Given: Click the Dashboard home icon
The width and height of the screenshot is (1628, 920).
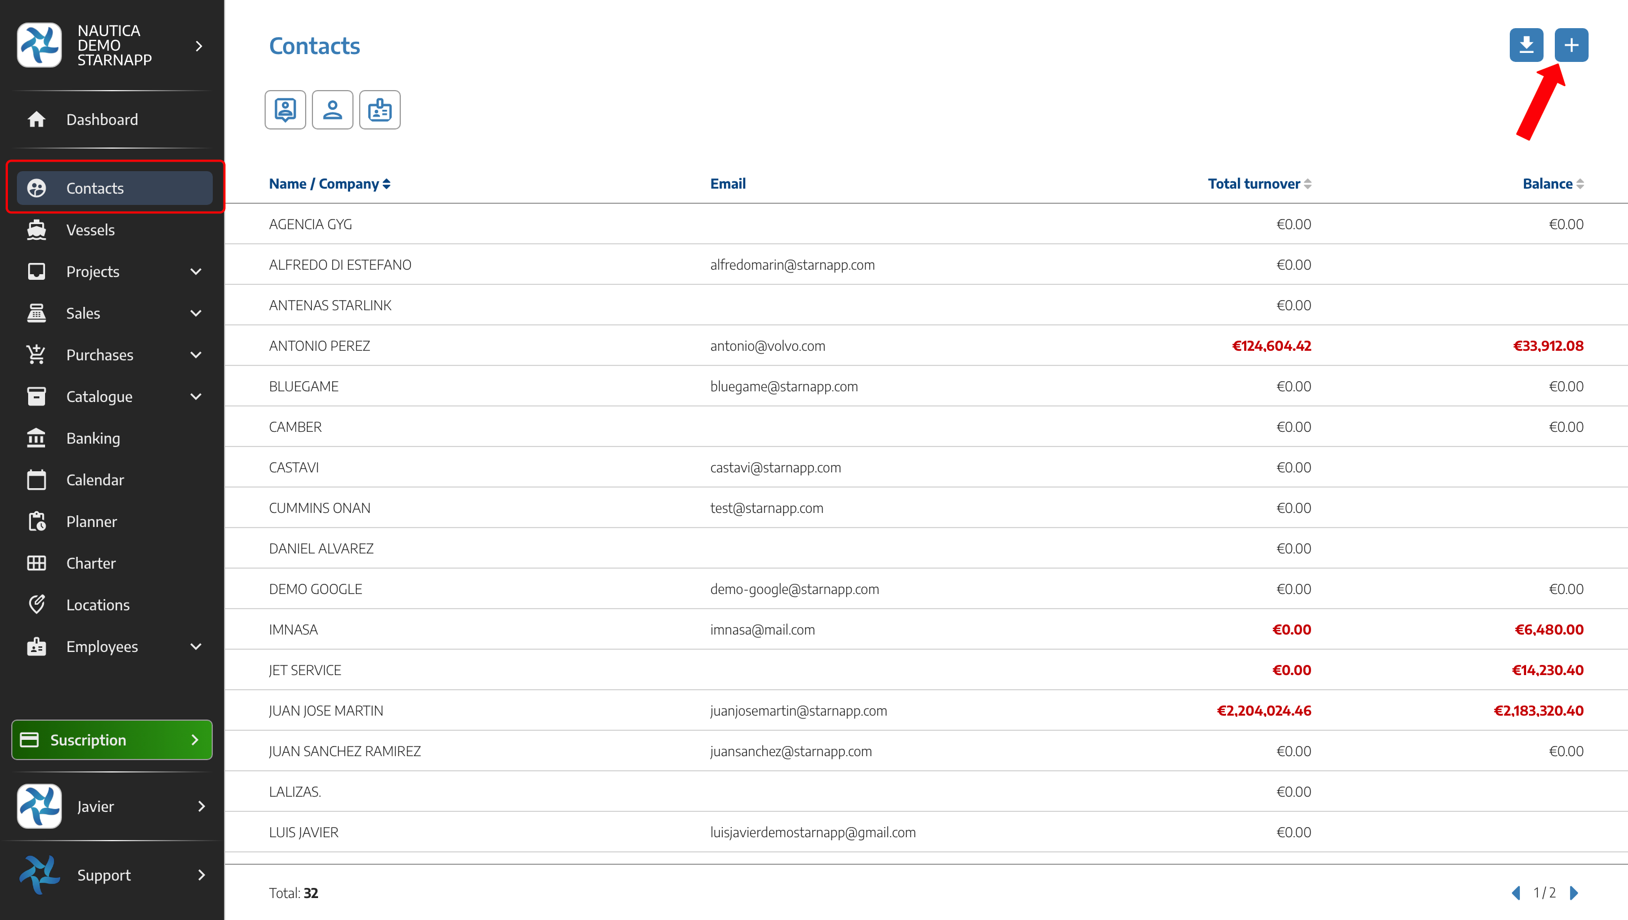Looking at the screenshot, I should tap(37, 119).
